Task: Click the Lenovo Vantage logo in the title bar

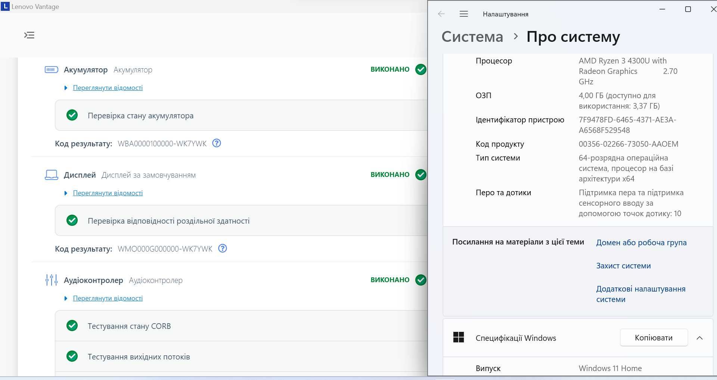Action: point(5,6)
